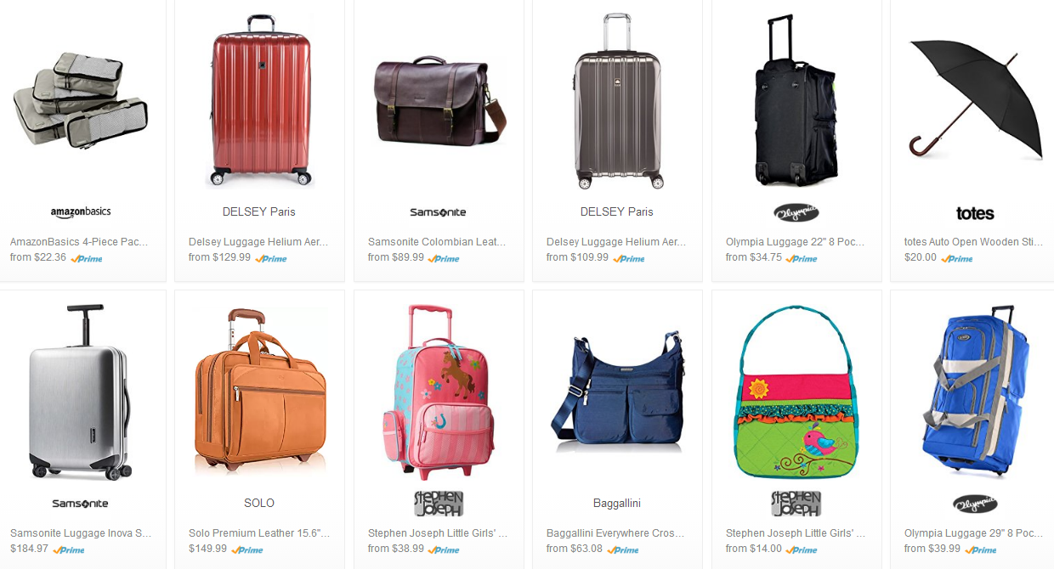Open the silver Samsonite Inova spinner image
Screen dimensions: 1054x569
point(79,392)
